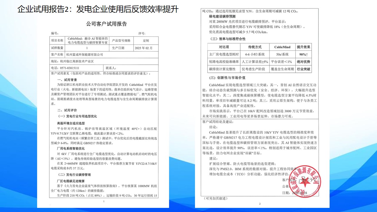Click the 提升效果 column header
This screenshot has height=212, width=377.
click(303, 47)
